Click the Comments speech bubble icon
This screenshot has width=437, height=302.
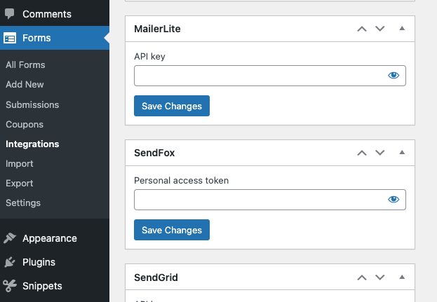[10, 13]
